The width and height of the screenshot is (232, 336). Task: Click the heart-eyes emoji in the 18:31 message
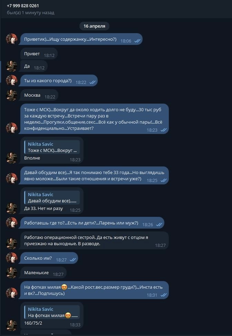tap(64, 287)
